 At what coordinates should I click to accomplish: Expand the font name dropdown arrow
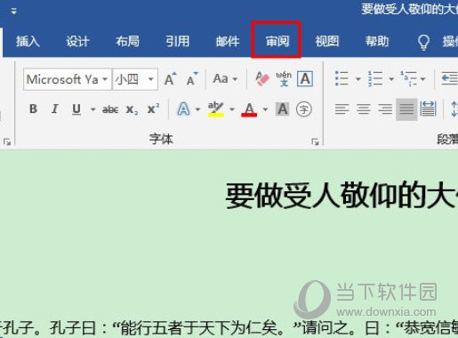click(105, 79)
